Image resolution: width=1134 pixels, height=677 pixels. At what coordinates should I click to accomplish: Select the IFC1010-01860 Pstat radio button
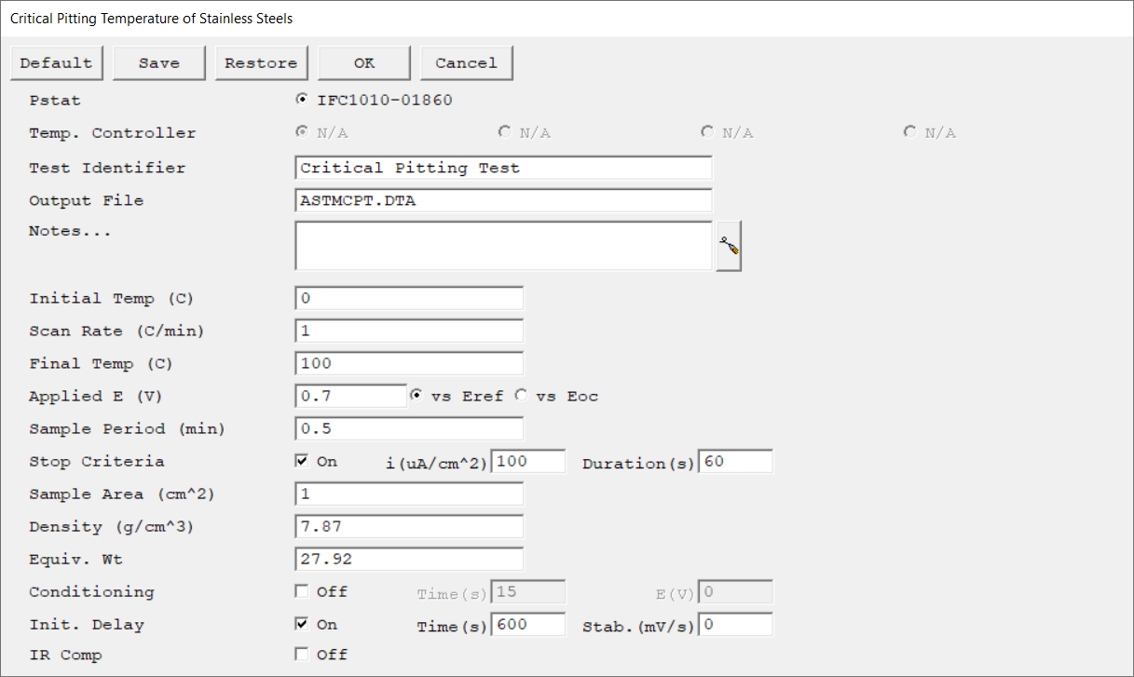tap(302, 100)
